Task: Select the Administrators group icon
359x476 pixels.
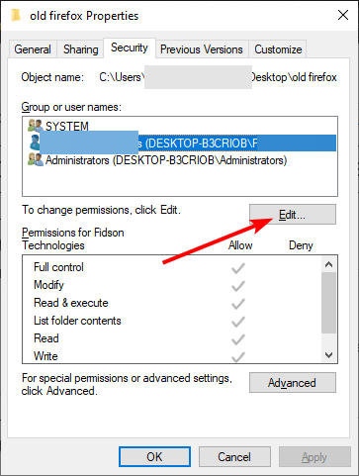Action: point(36,160)
